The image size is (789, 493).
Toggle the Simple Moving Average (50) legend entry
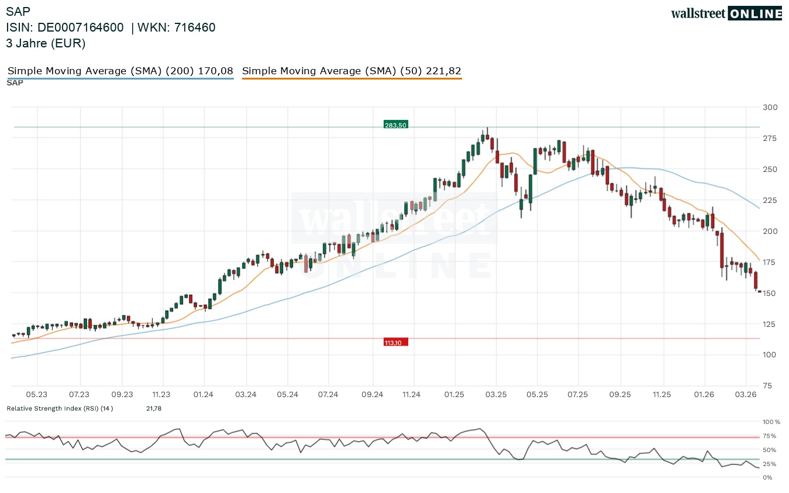(x=352, y=71)
